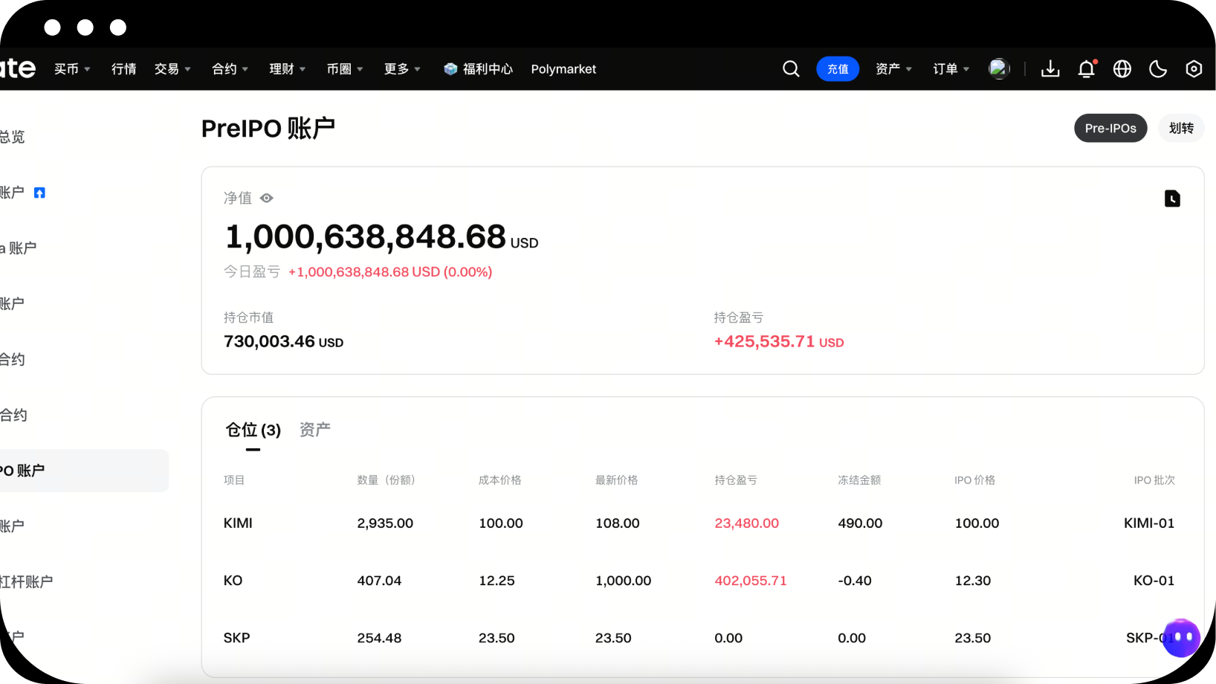Click the 项目 column header

pos(234,480)
